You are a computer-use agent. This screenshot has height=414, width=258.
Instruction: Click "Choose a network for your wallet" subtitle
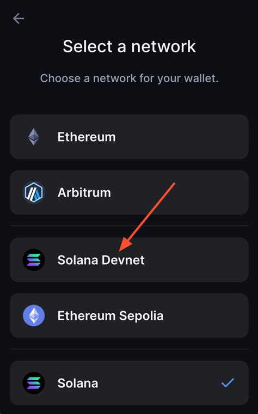129,78
